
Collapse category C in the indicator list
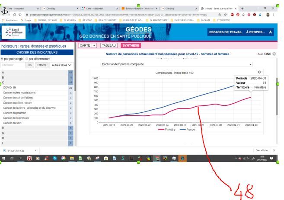(37, 83)
